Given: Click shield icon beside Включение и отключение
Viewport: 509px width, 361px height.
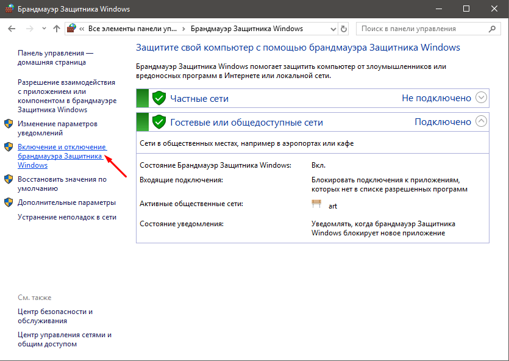Looking at the screenshot, I should pos(9,147).
